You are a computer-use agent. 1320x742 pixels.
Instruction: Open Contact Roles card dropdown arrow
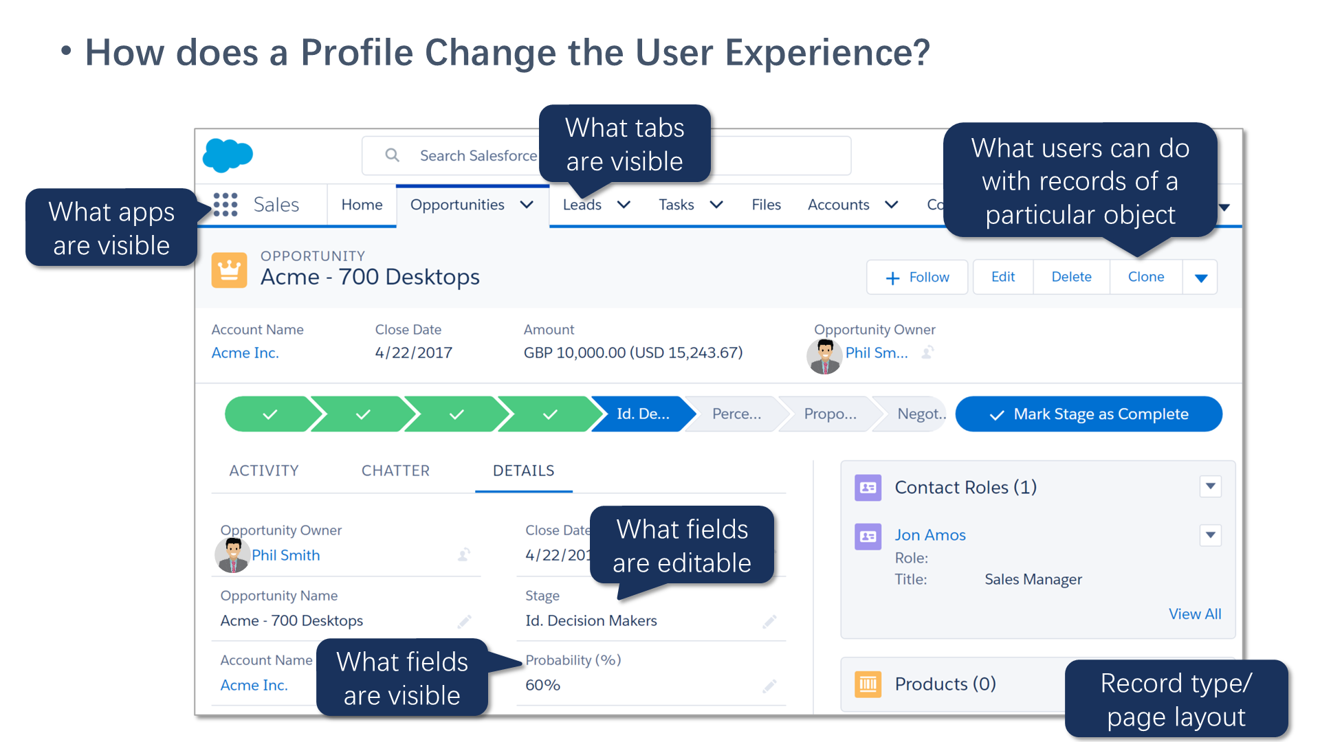(x=1211, y=486)
